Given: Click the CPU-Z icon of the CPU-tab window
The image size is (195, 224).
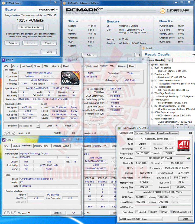Looking at the screenshot, I should point(4,60).
